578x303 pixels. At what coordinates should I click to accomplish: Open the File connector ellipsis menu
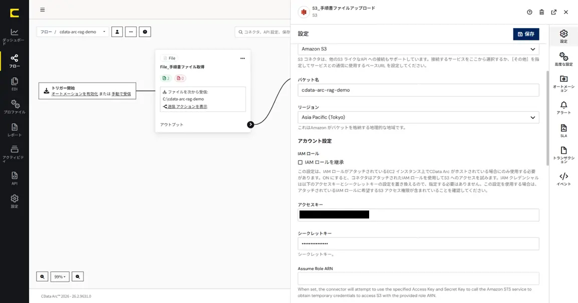pyautogui.click(x=242, y=58)
